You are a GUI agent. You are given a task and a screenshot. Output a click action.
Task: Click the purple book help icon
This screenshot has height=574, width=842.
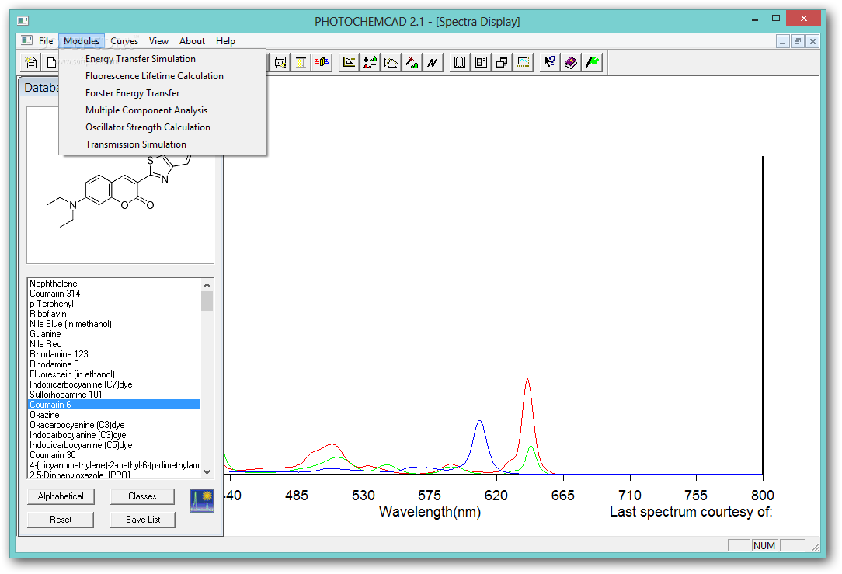click(571, 63)
